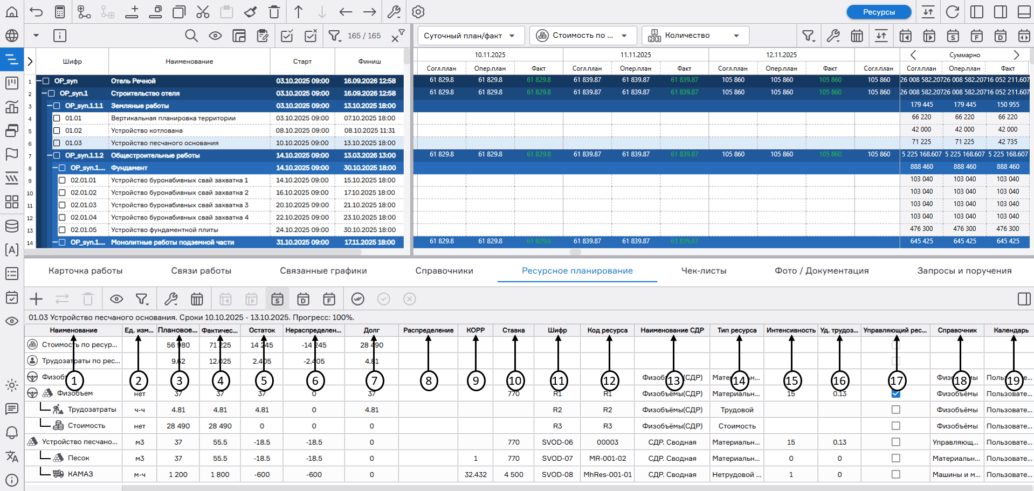Tick the checkbox for task 01.03
This screenshot has width=1034, height=491.
pyautogui.click(x=57, y=143)
